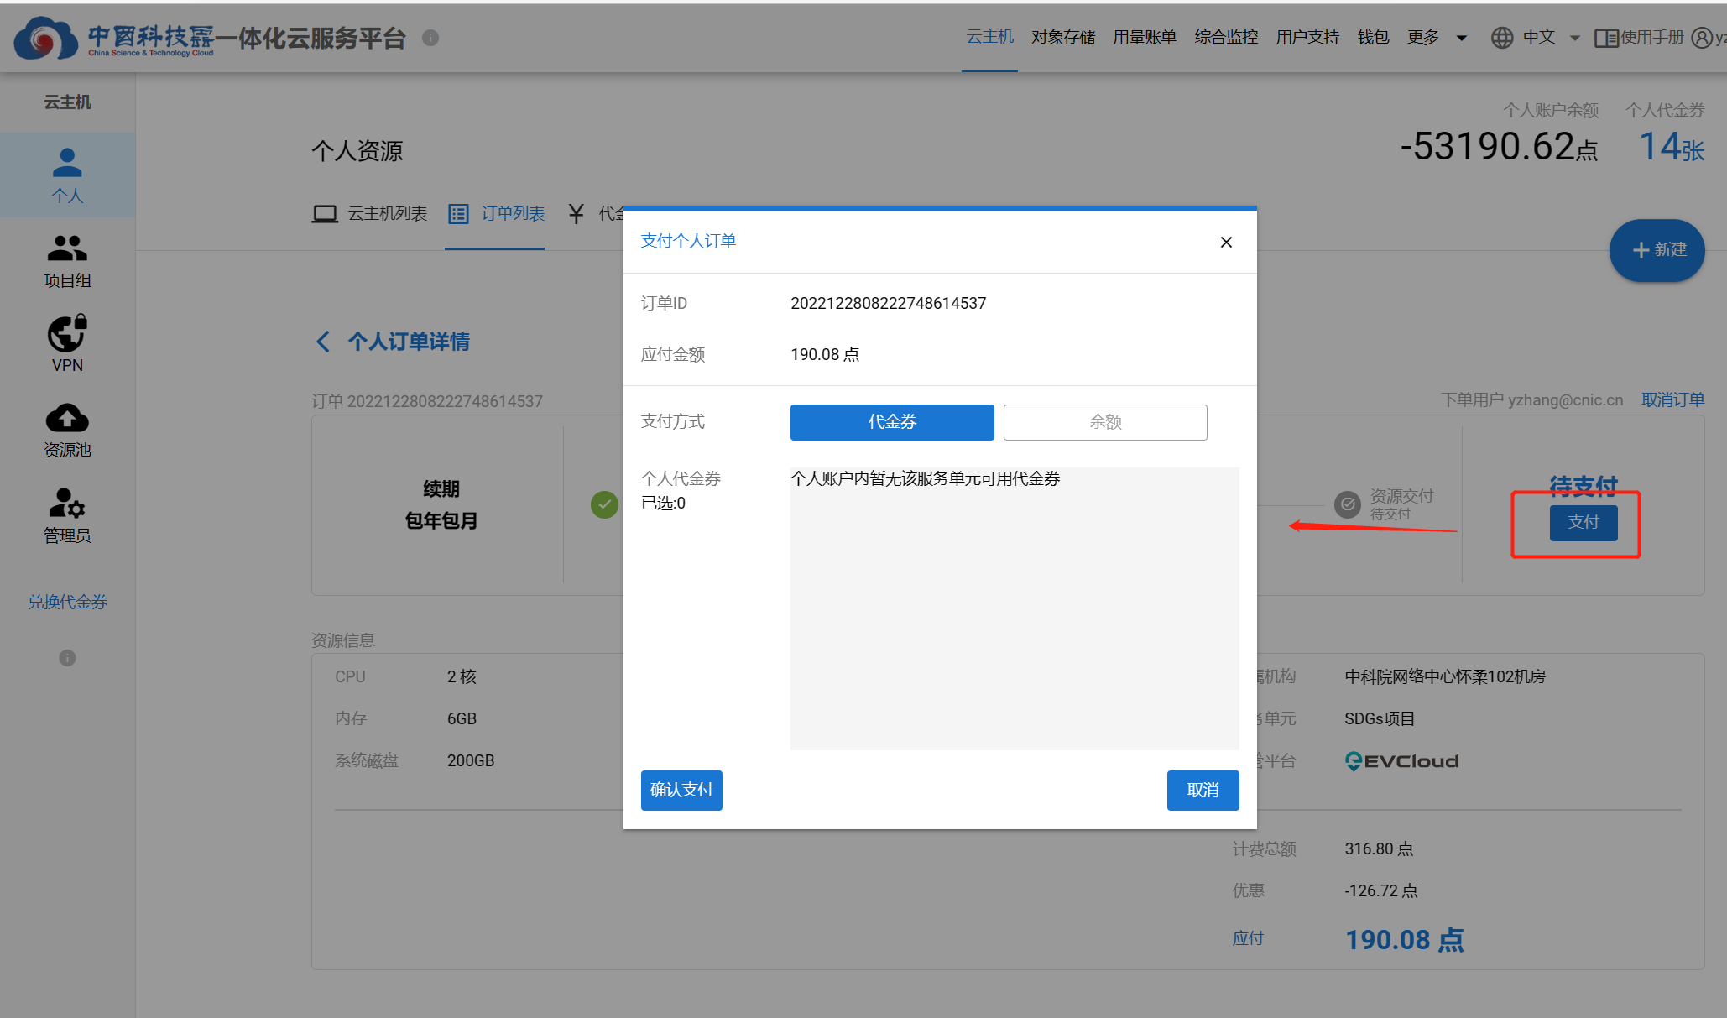This screenshot has height=1018, width=1727.
Task: Open the 用量账单 top menu
Action: tap(1145, 37)
